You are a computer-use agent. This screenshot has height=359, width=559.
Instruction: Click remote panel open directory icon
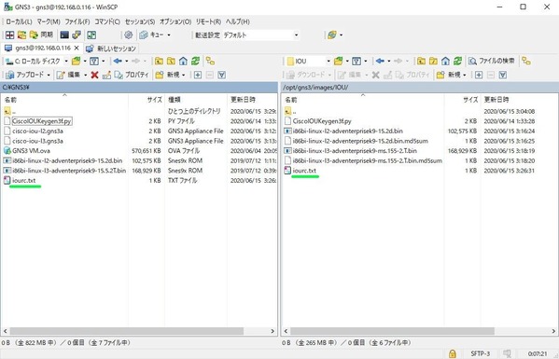pos(339,62)
